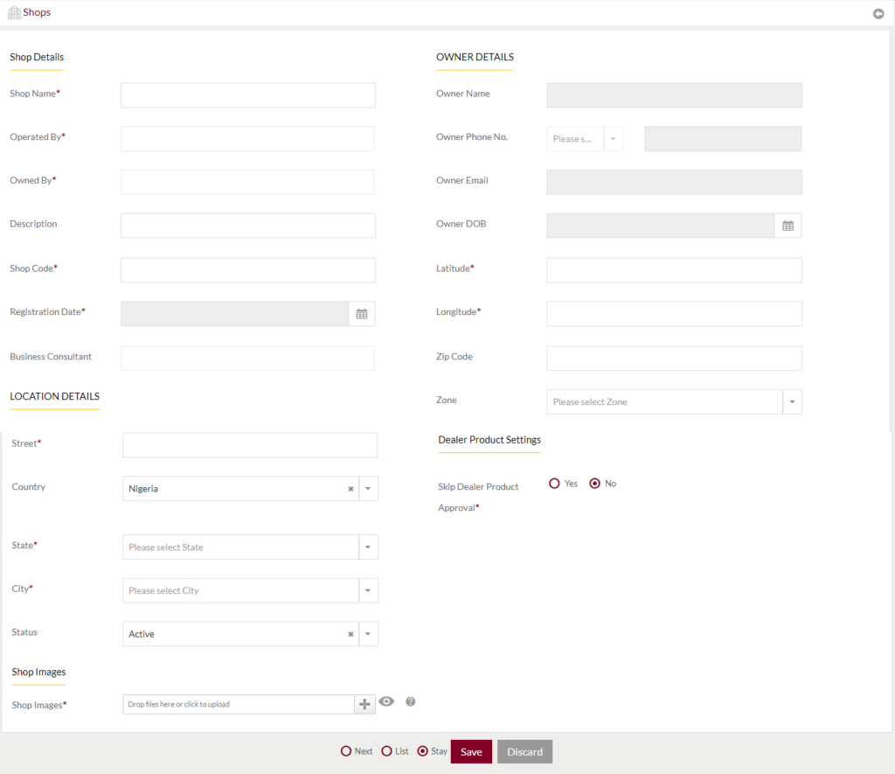Clear the Nigeria country selection
895x774 pixels.
click(351, 489)
